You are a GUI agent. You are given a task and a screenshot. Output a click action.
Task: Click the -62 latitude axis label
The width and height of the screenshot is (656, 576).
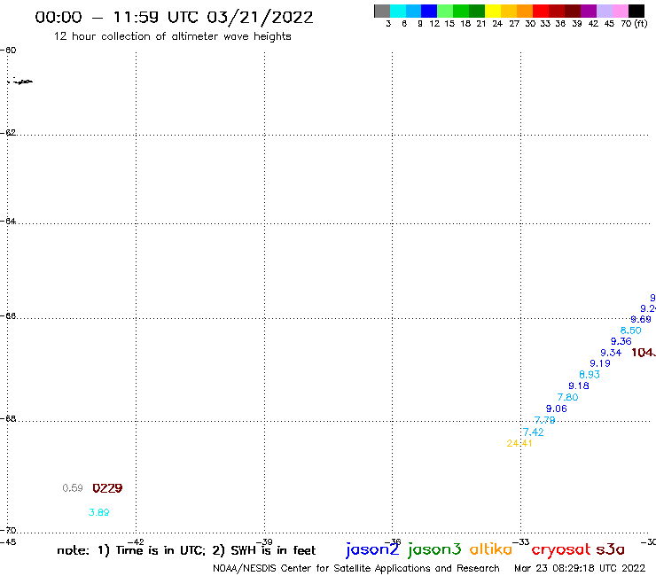[x=8, y=132]
